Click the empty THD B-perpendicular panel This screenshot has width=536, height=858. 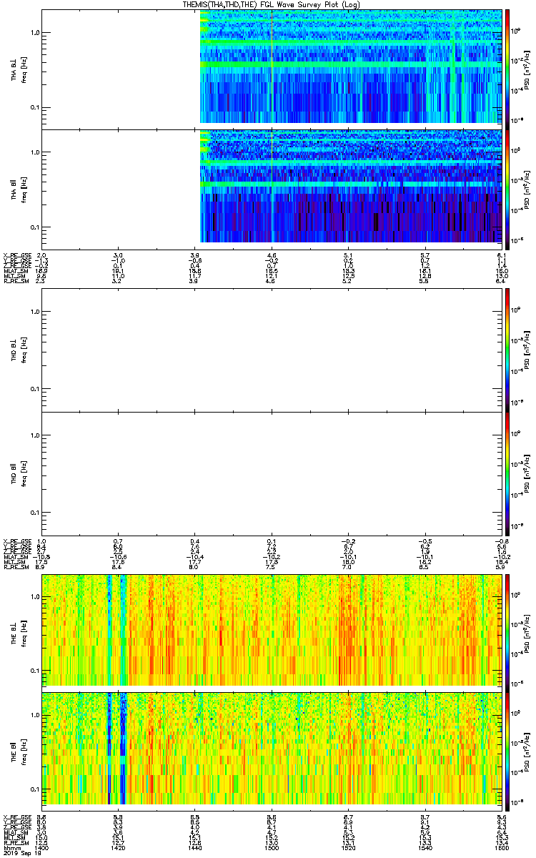coord(272,350)
